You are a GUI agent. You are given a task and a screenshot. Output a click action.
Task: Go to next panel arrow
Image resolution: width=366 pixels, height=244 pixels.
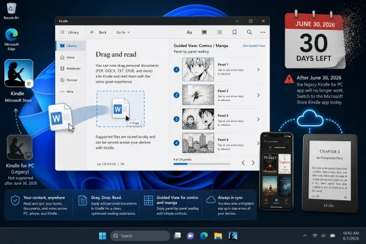(x=253, y=163)
